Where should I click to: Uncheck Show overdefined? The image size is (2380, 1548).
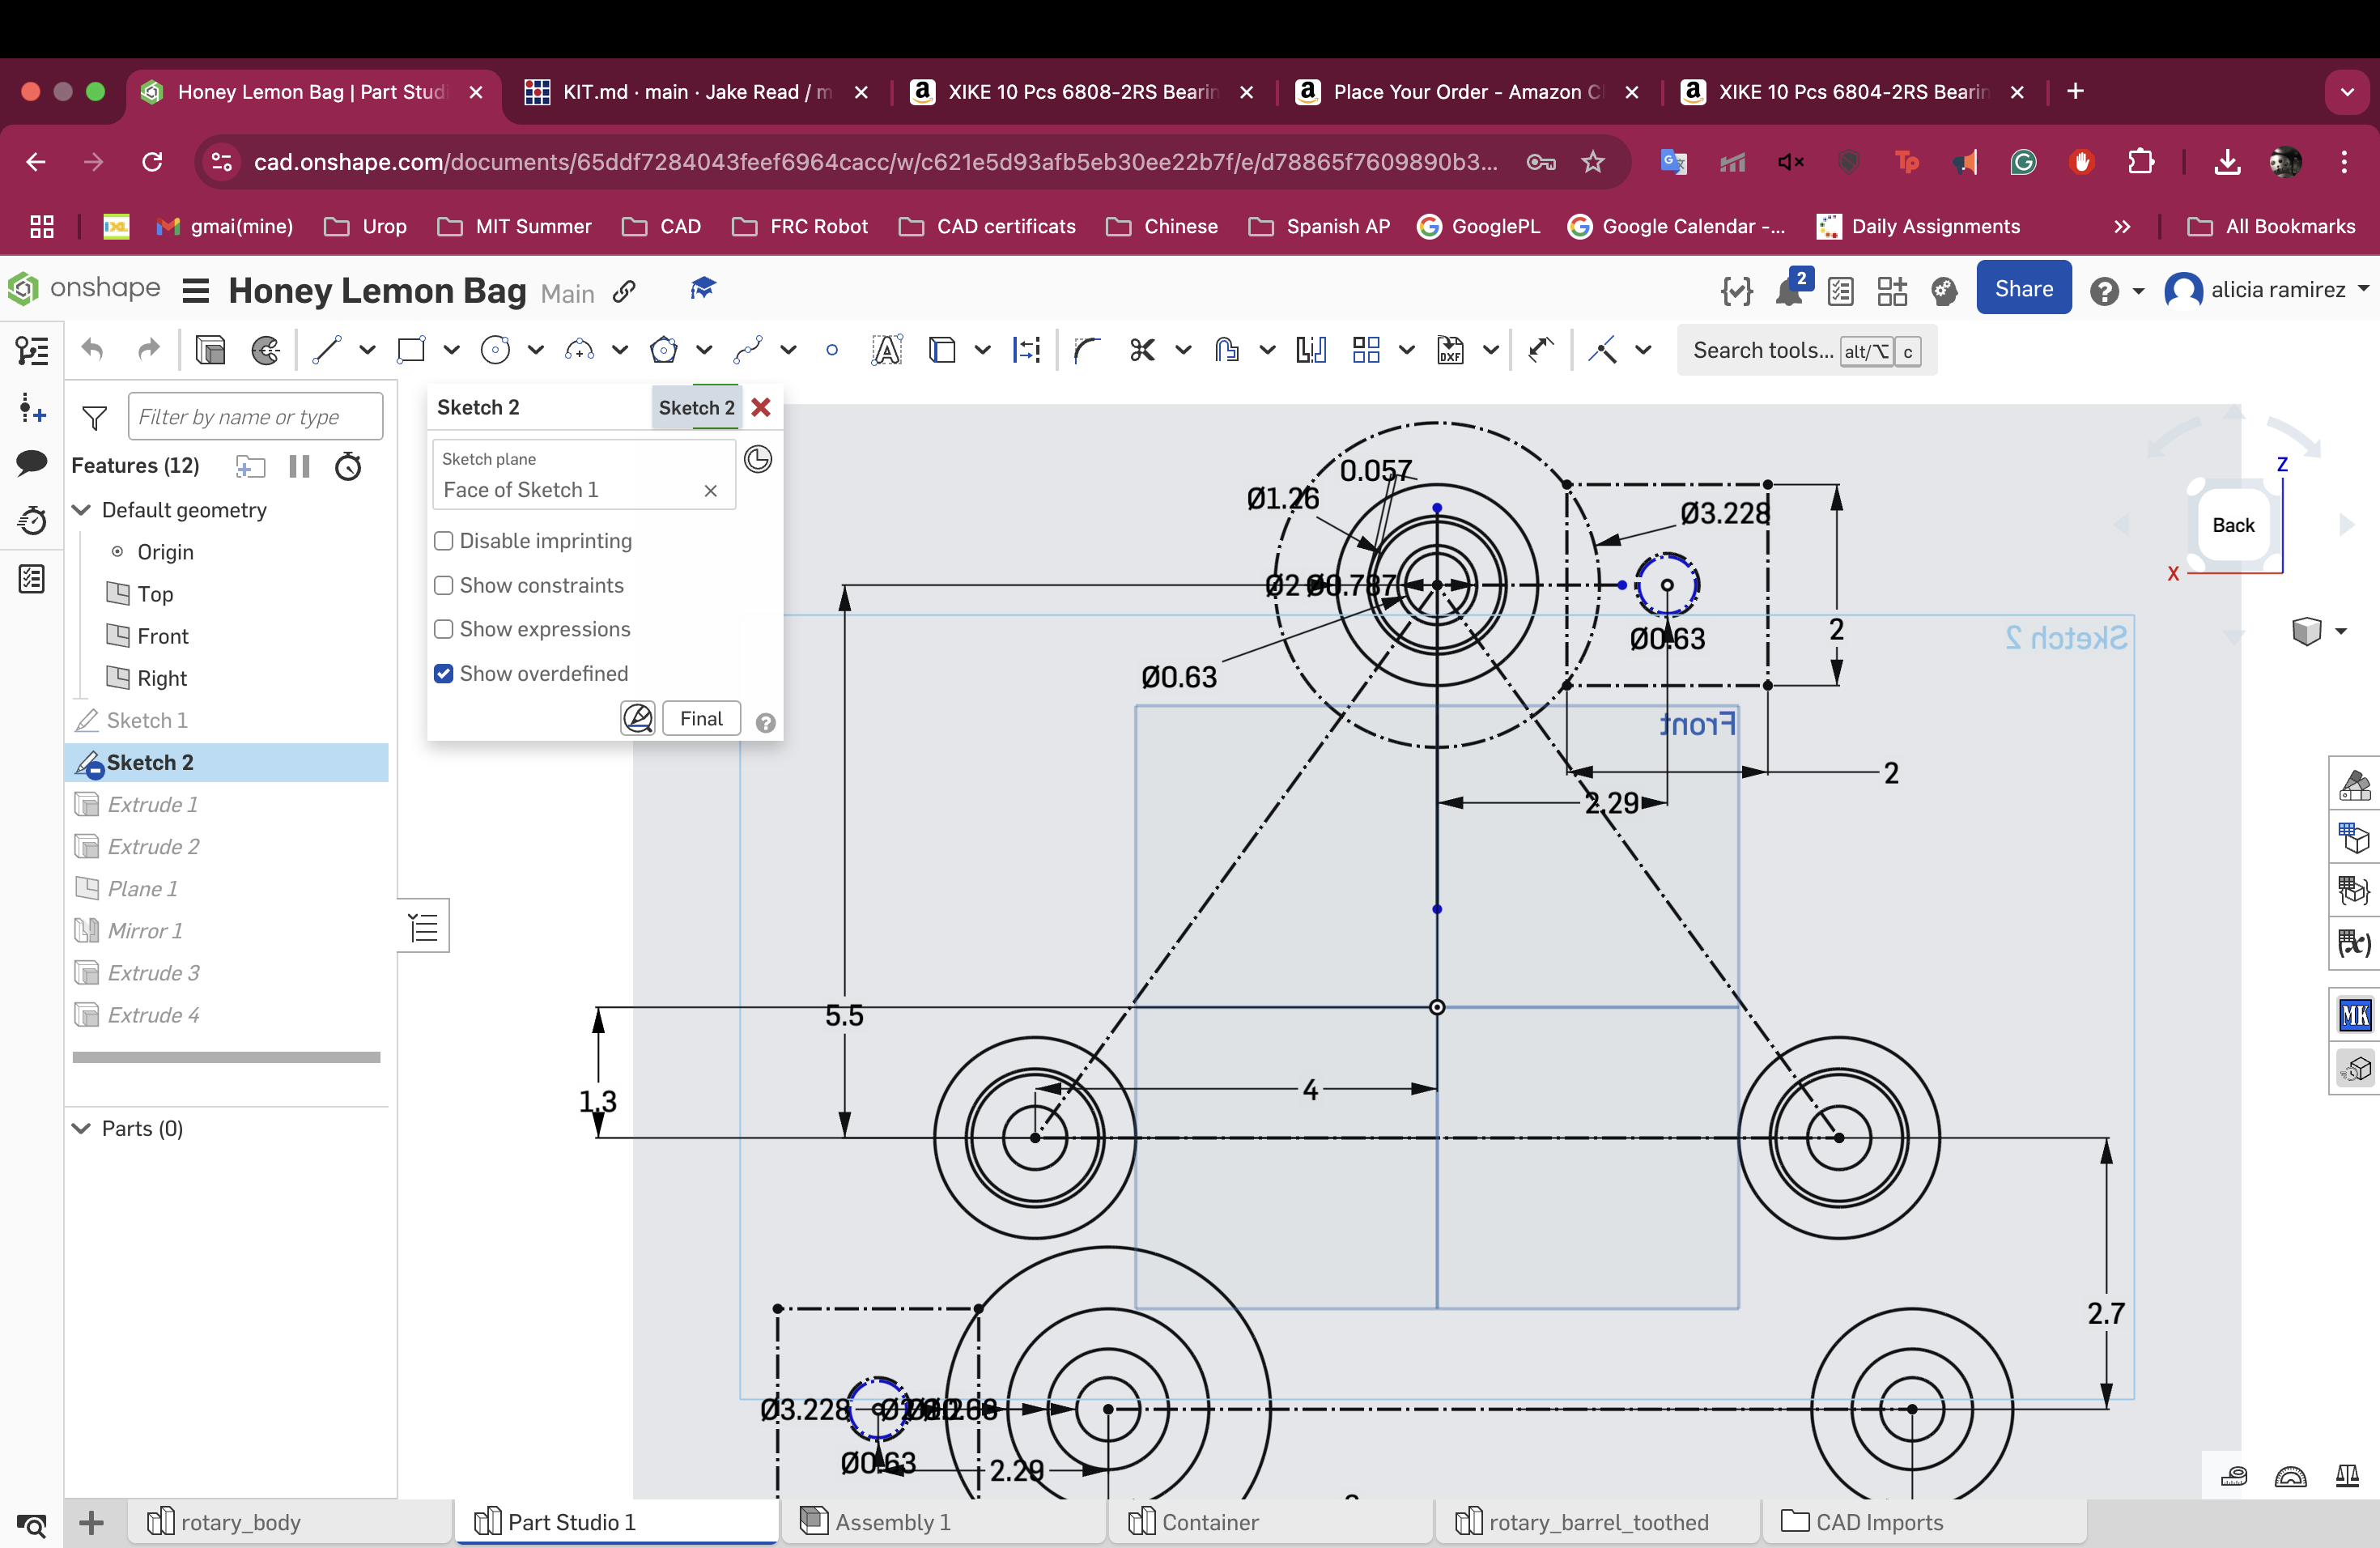444,673
